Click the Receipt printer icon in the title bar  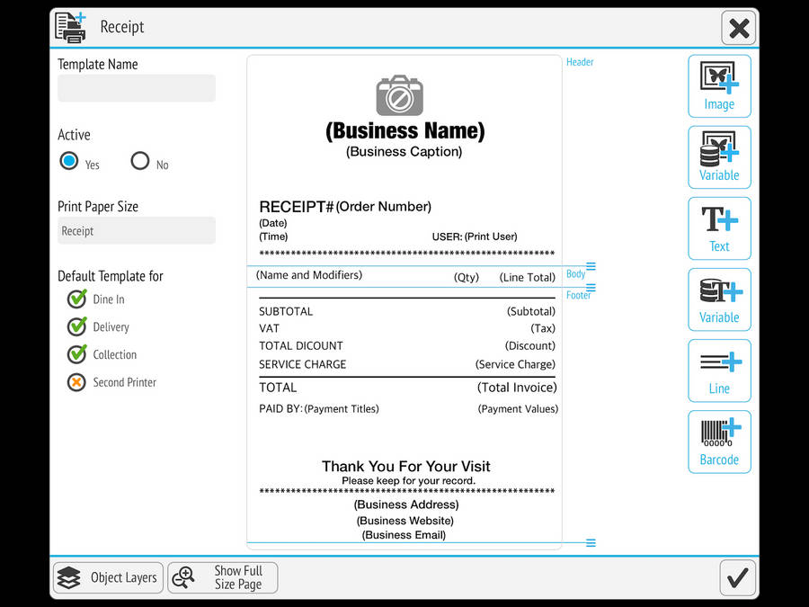click(x=70, y=27)
